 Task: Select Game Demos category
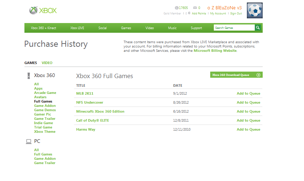pyautogui.click(x=45, y=110)
